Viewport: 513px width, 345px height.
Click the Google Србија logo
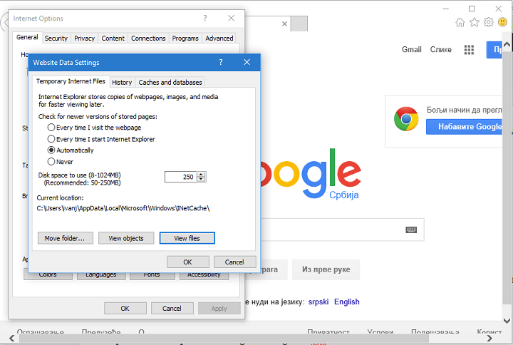(311, 173)
